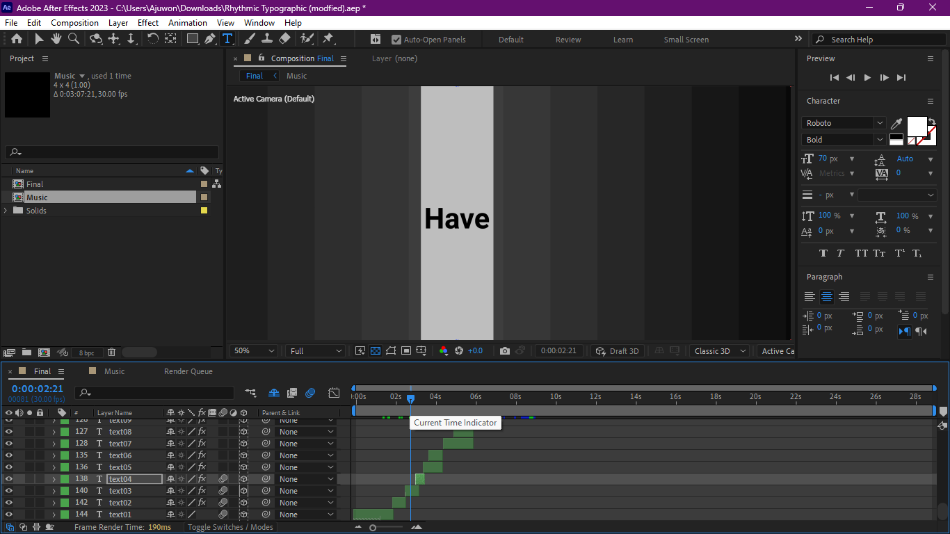Open the Composition menu
This screenshot has height=534, width=950.
tap(74, 23)
